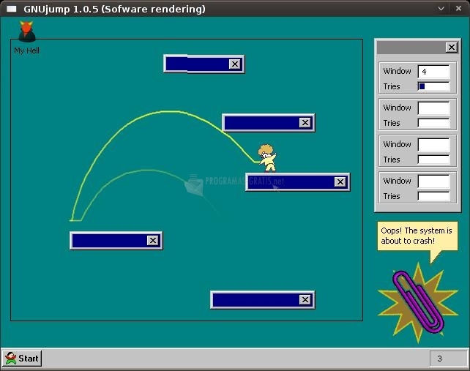Open the My Hell desktop icon
The image size is (470, 371).
(x=27, y=33)
